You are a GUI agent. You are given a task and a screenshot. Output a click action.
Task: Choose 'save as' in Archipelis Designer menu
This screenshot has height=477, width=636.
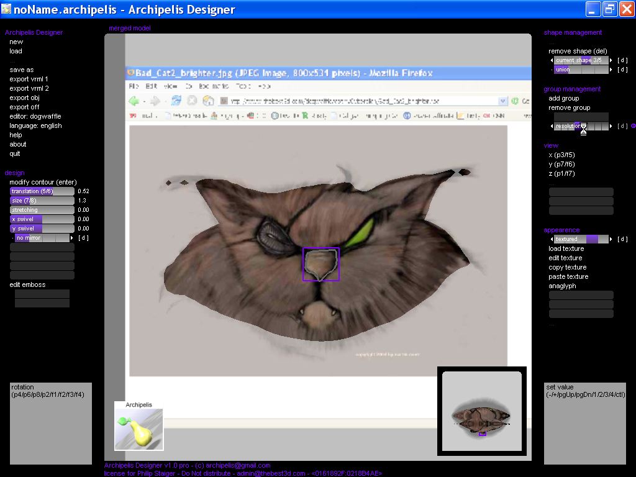[22, 70]
